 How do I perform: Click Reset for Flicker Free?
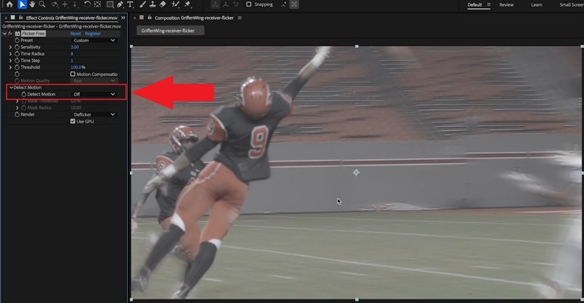(x=76, y=34)
